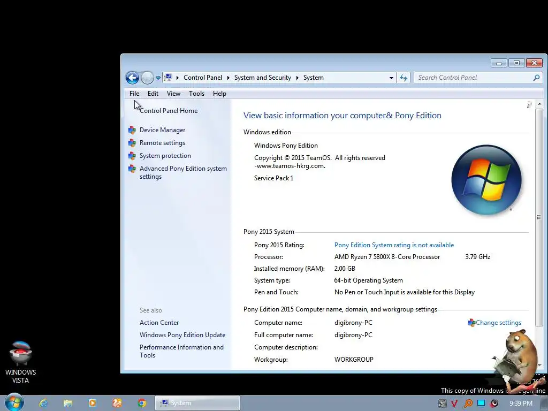548x411 pixels.
Task: Open the recent pages dropdown arrow
Action: click(158, 78)
